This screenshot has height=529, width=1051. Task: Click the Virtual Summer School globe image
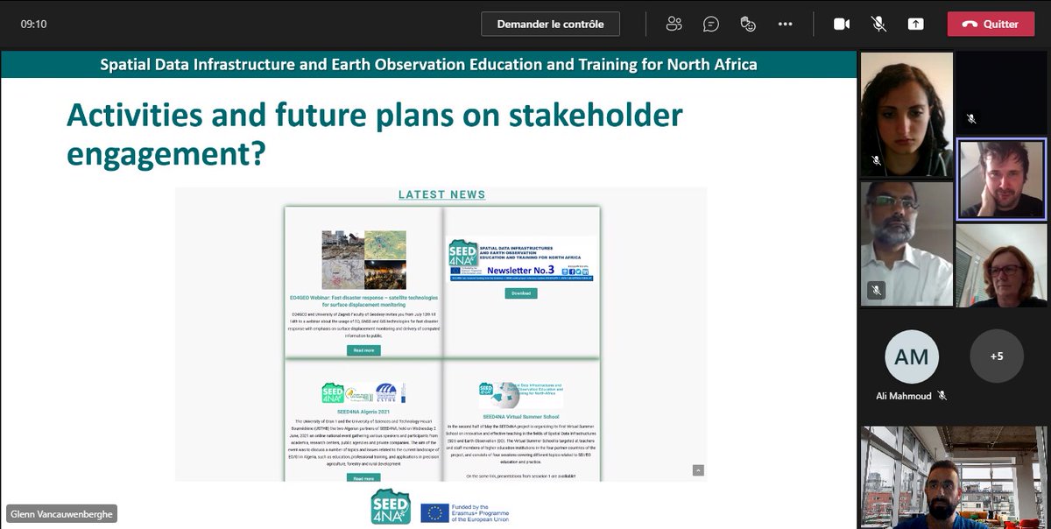[x=520, y=394]
